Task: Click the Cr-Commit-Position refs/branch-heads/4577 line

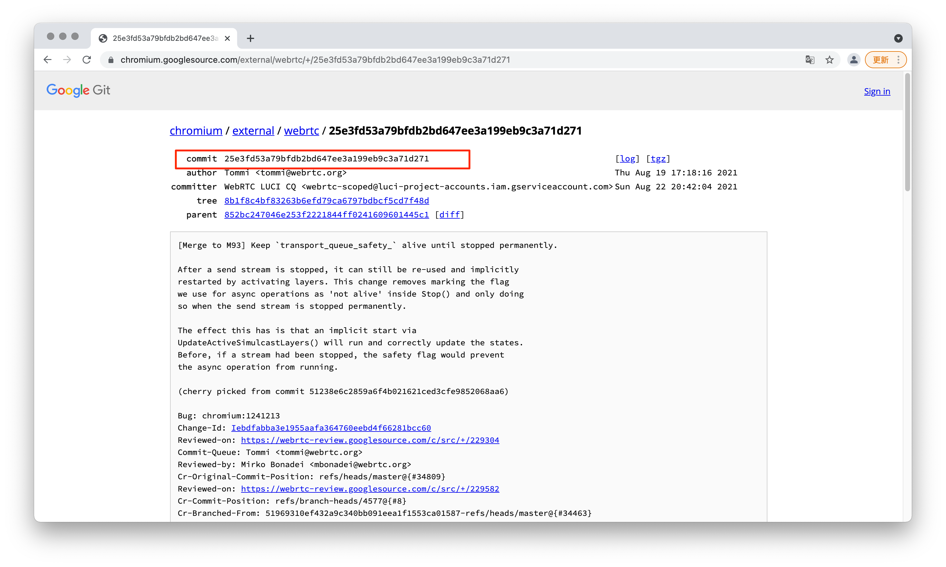Action: (x=292, y=501)
